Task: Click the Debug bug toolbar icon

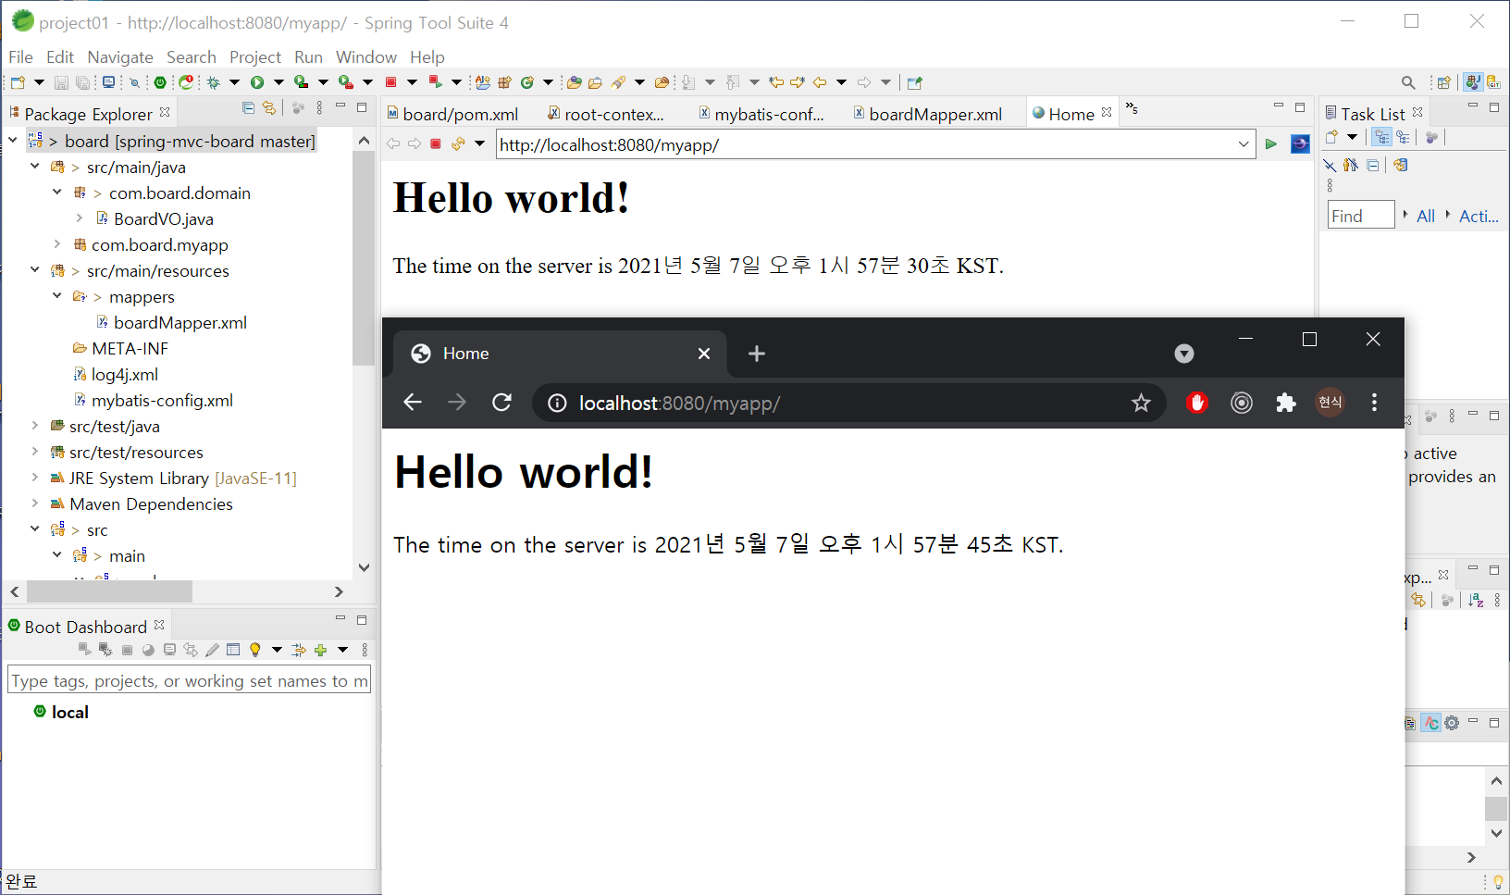Action: pyautogui.click(x=214, y=82)
